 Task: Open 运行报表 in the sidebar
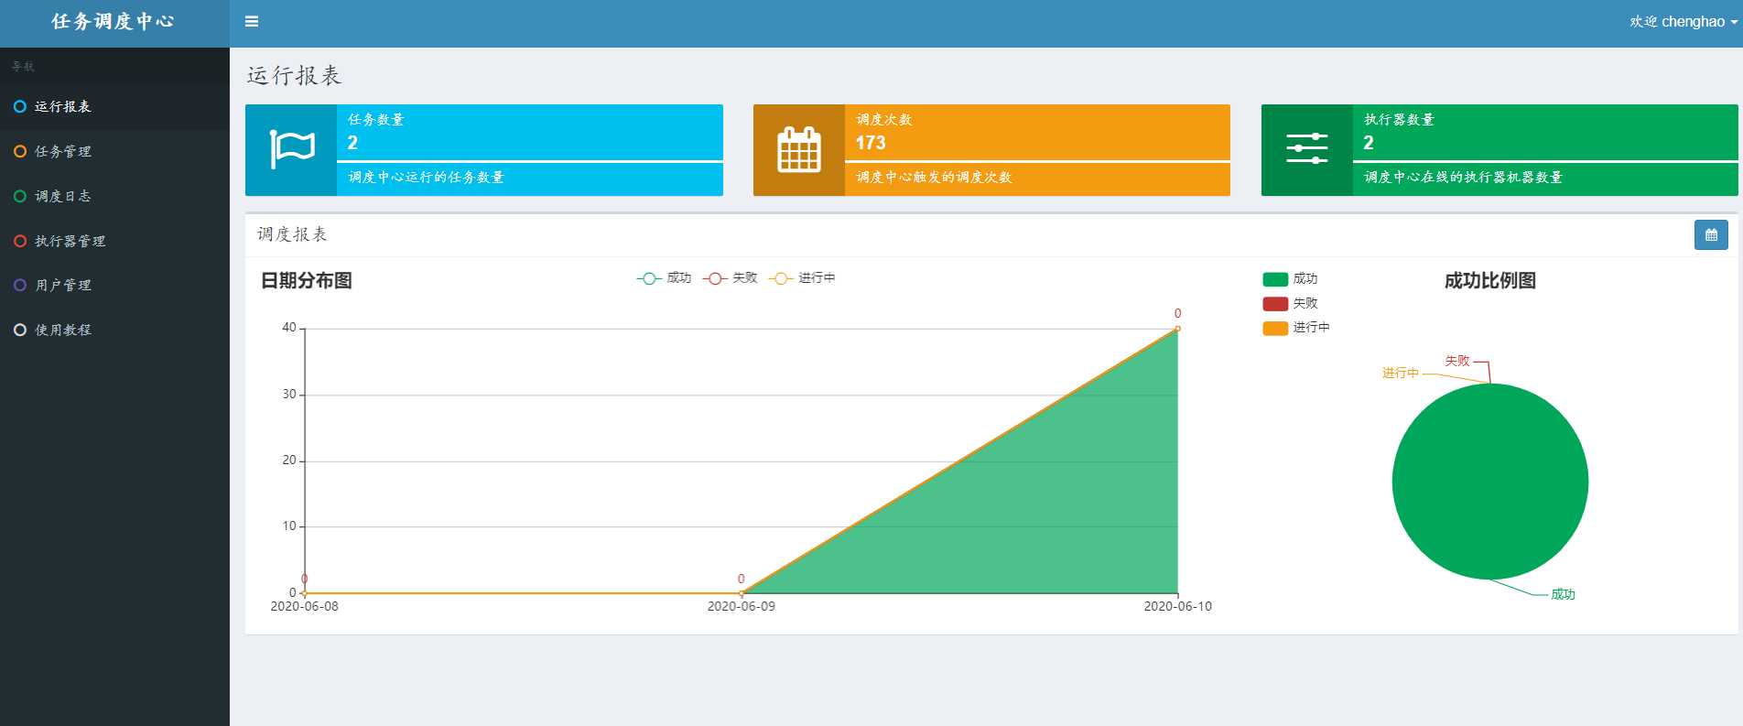[x=114, y=107]
